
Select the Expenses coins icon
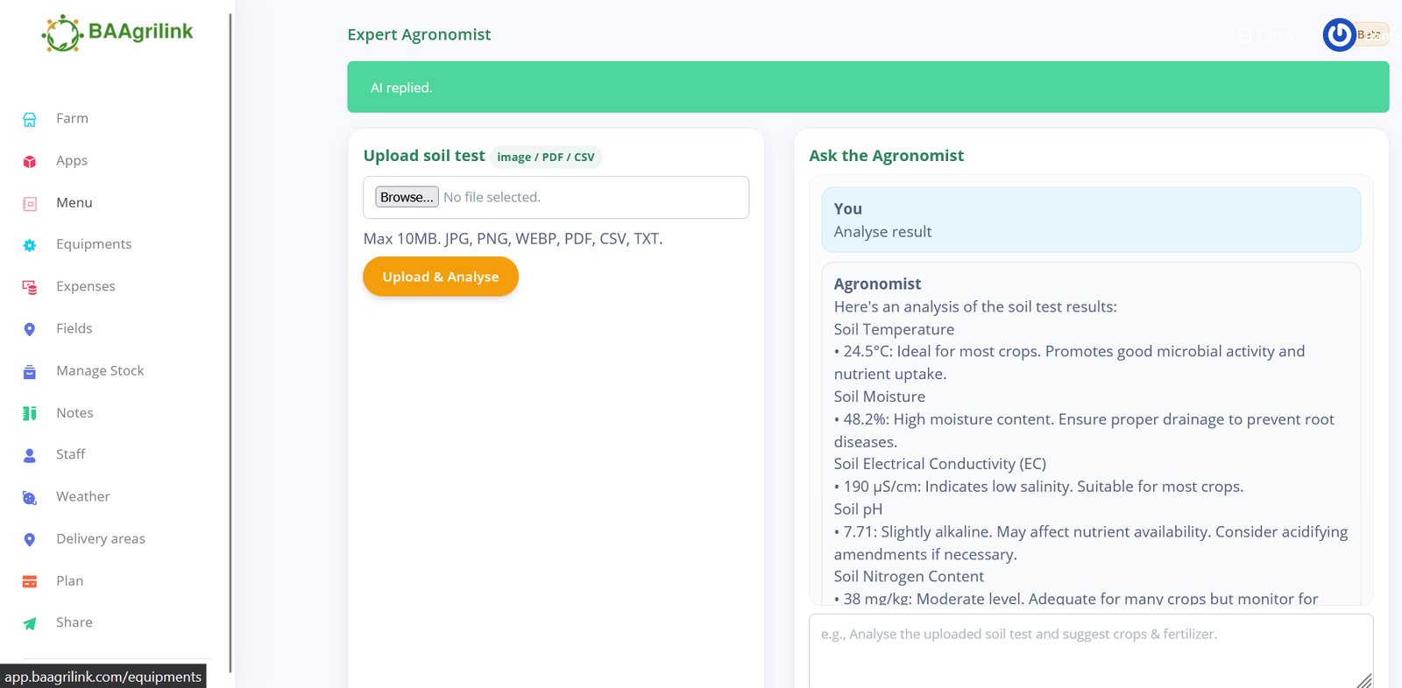pos(29,287)
